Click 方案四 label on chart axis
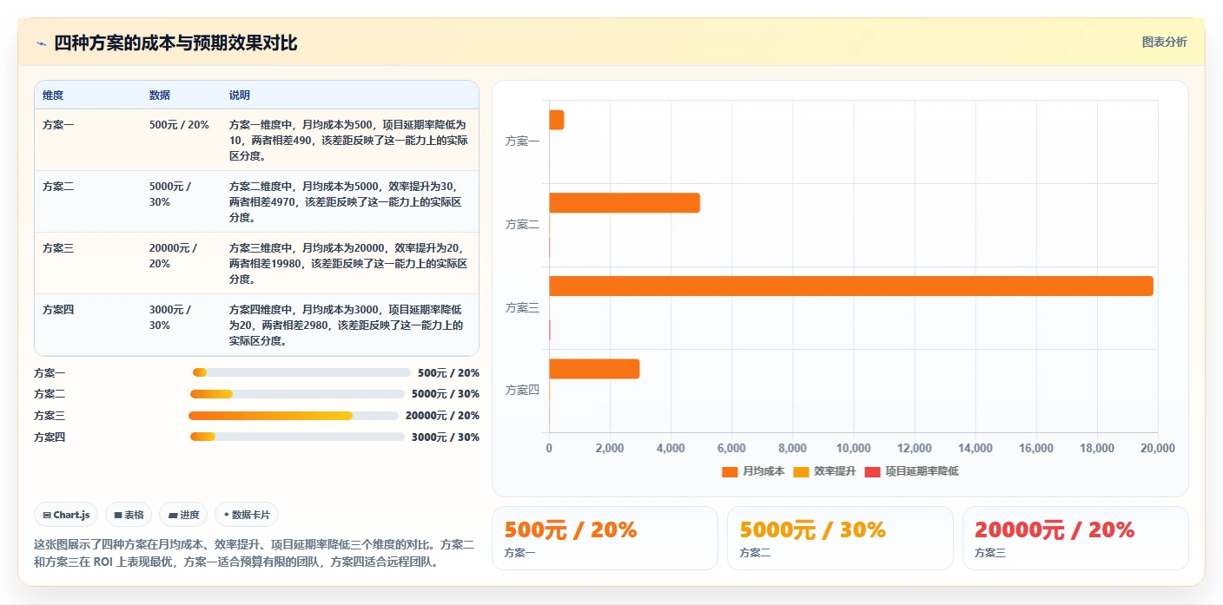The width and height of the screenshot is (1223, 605). pos(522,391)
